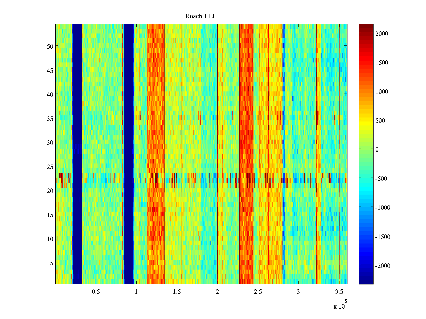
Task: Click the first dark blue vertical band
Action: pos(77,106)
